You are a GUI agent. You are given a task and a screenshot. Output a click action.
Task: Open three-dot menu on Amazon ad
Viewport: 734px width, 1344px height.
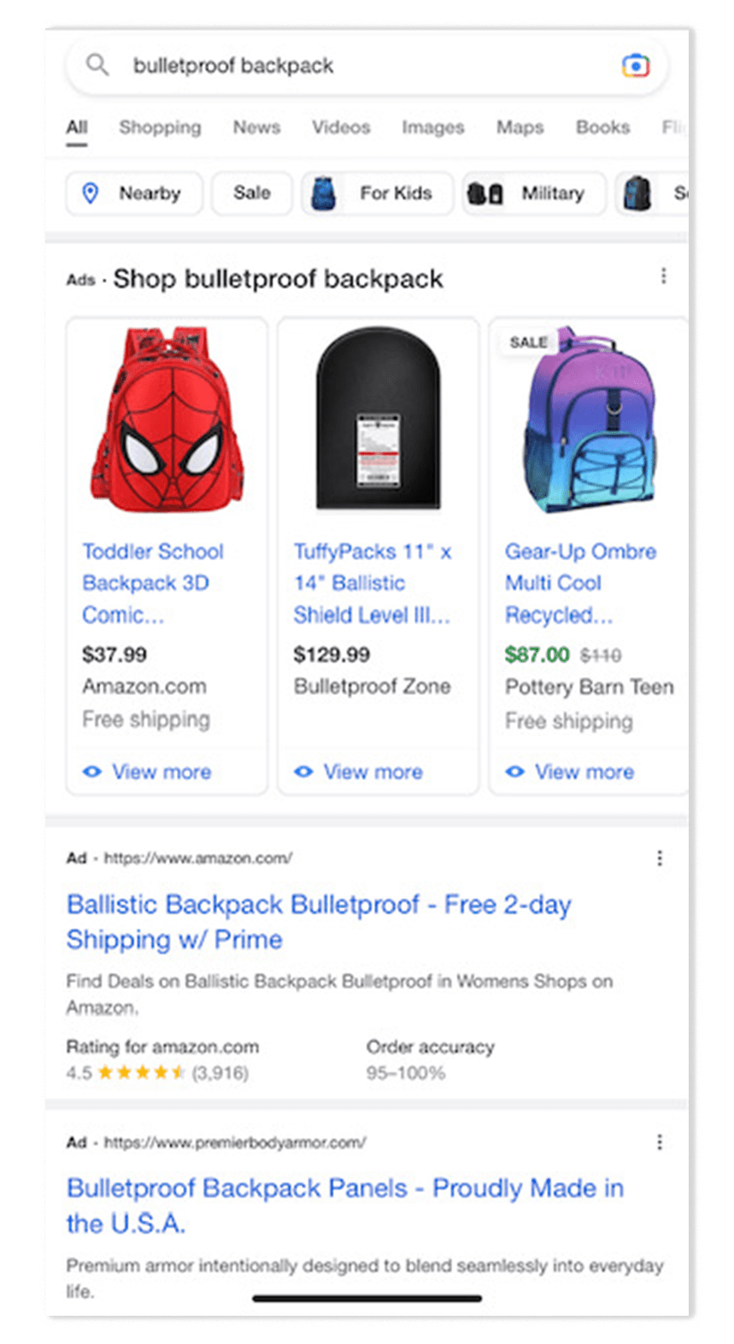(x=660, y=858)
